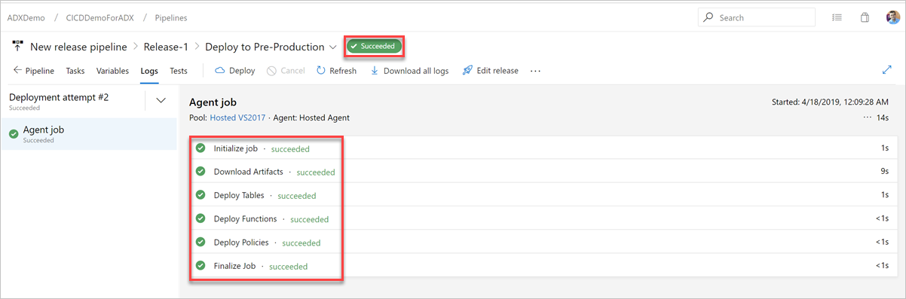Viewport: 906px width, 299px height.
Task: Click the 9s duration of Download Artifacts
Action: pos(884,172)
